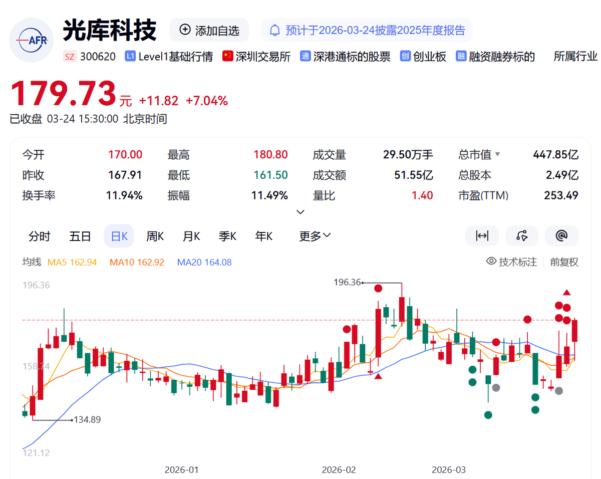Click the 创 icon for 创业板
The height and width of the screenshot is (479, 601).
click(405, 57)
